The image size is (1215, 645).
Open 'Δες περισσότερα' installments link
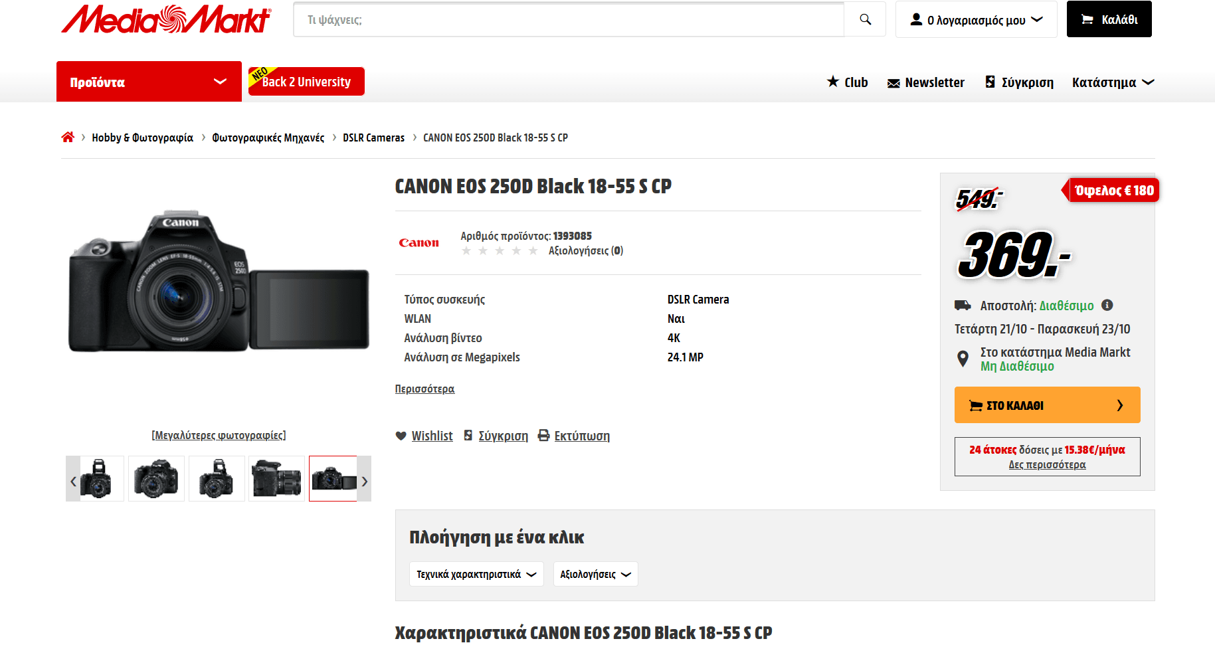click(x=1047, y=464)
